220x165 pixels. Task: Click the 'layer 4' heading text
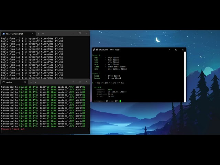(96, 55)
